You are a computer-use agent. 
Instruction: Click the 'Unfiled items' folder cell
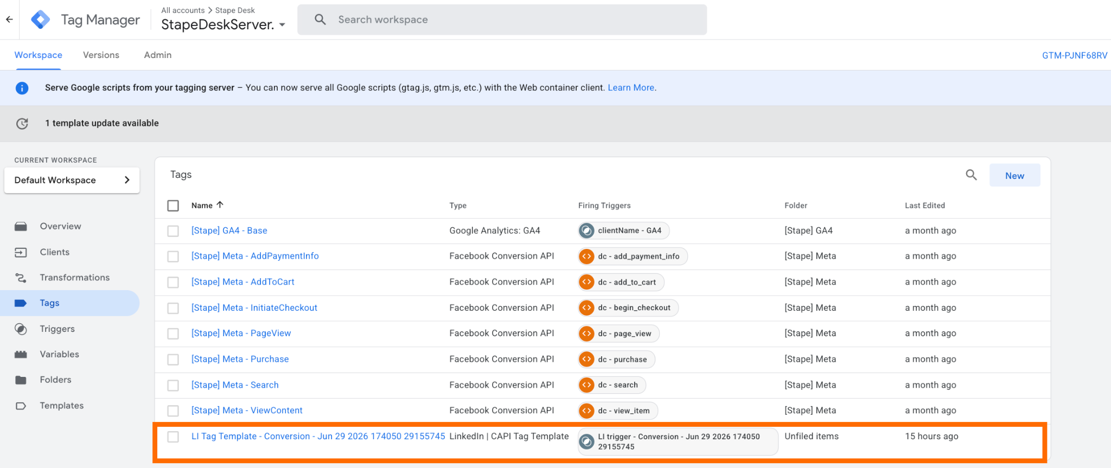click(x=811, y=436)
